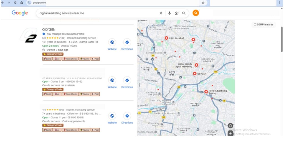The height and width of the screenshot is (160, 284).
Task: View site information in address bar
Action: point(29,2)
